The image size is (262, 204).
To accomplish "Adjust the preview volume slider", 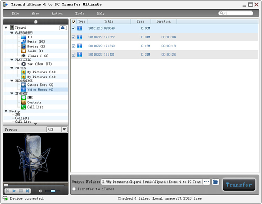I will point(52,191).
